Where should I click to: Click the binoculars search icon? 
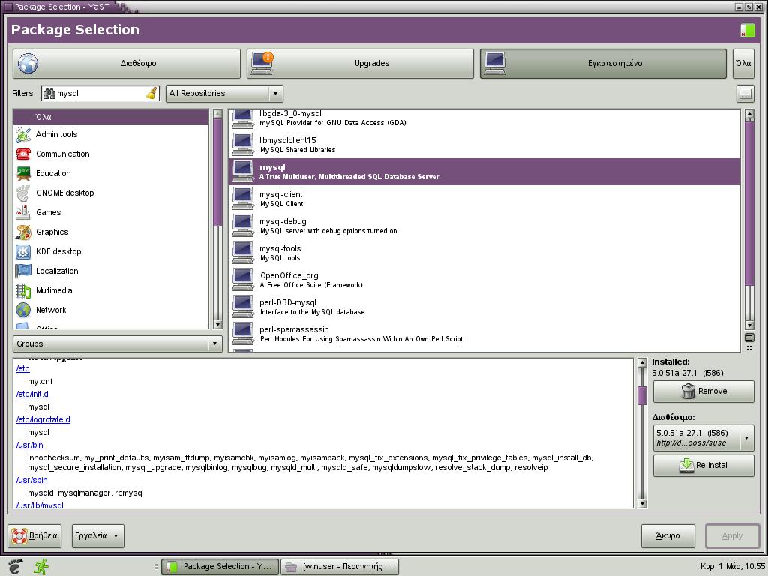[x=49, y=93]
